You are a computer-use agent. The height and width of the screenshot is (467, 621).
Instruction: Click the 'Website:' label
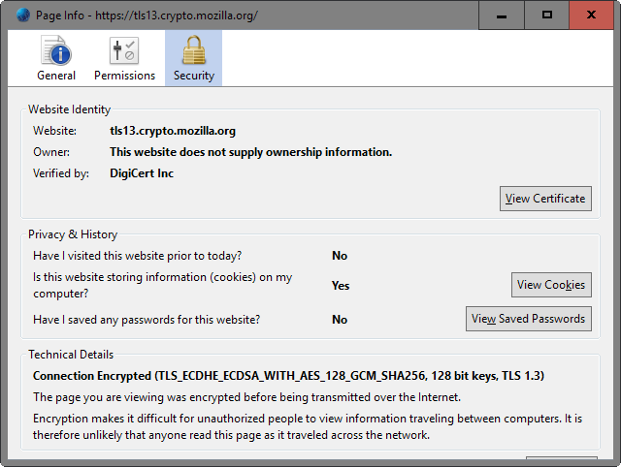54,131
